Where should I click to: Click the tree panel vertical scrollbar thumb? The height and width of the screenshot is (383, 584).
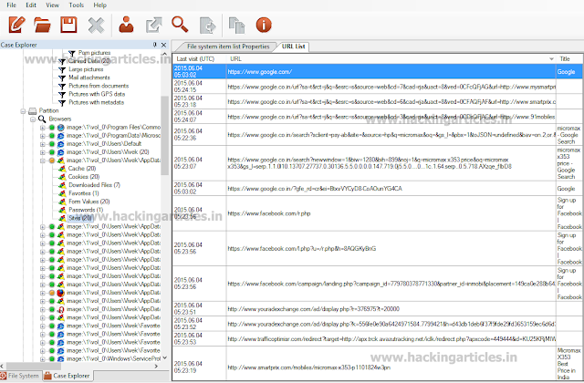(x=164, y=135)
